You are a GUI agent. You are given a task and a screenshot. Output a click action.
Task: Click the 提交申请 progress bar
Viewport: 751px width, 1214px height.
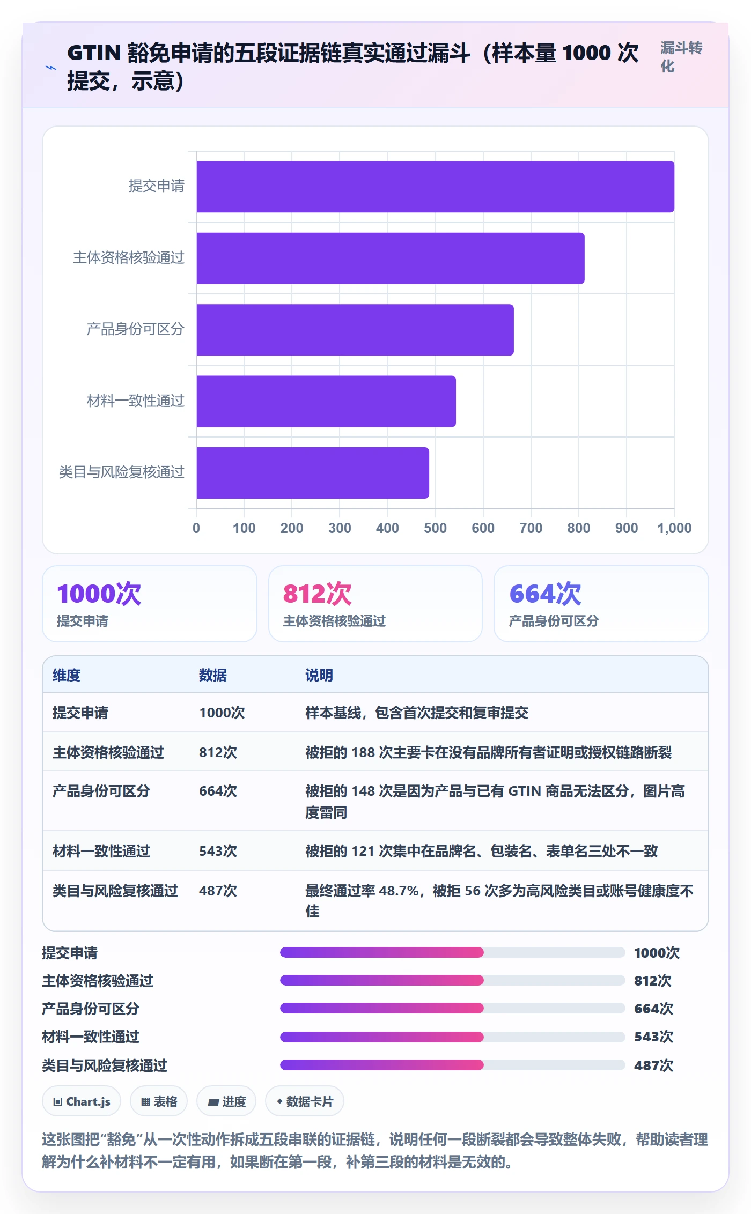point(453,952)
